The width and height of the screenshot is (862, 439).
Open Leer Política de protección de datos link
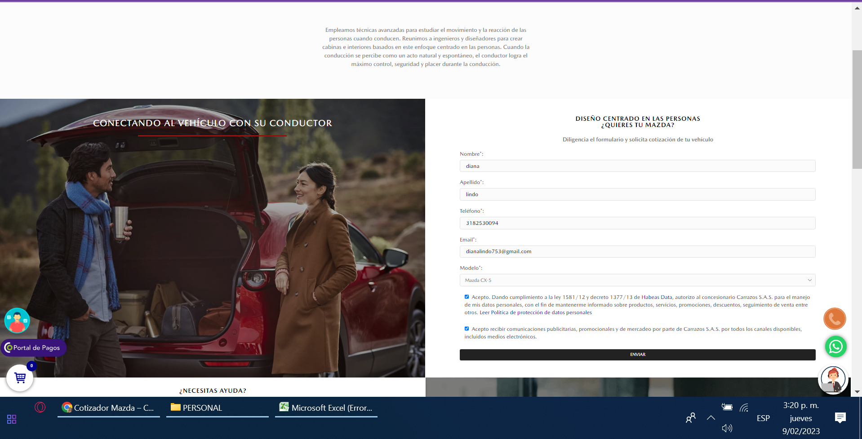coord(536,312)
